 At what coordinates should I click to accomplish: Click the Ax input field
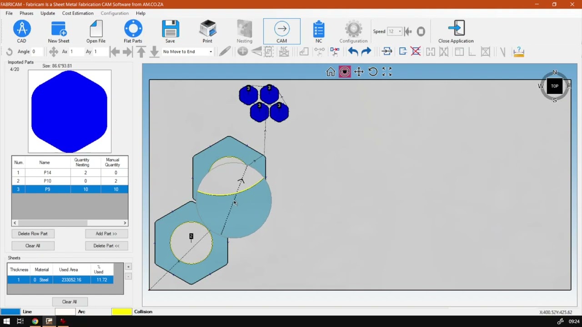75,52
